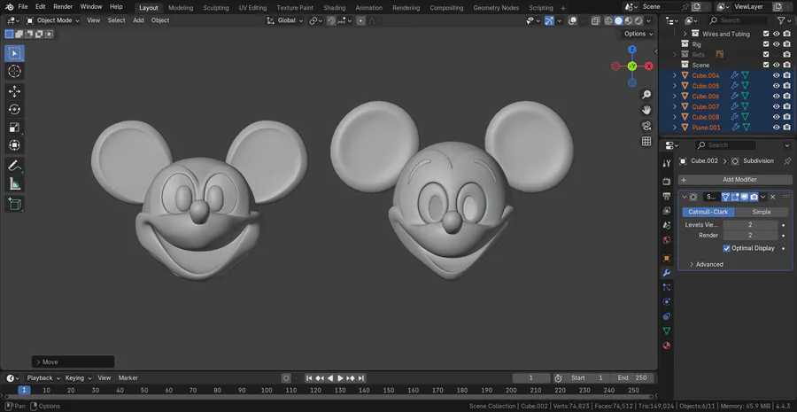Open the Object Constraints properties tab

(x=667, y=316)
